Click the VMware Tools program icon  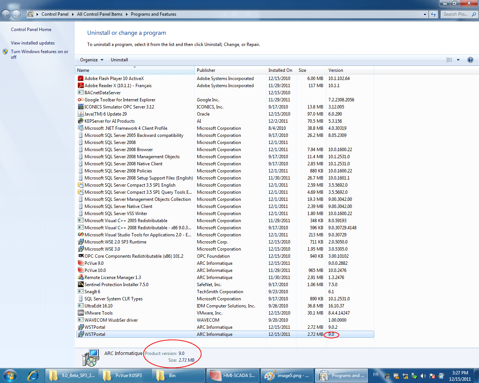[80, 313]
